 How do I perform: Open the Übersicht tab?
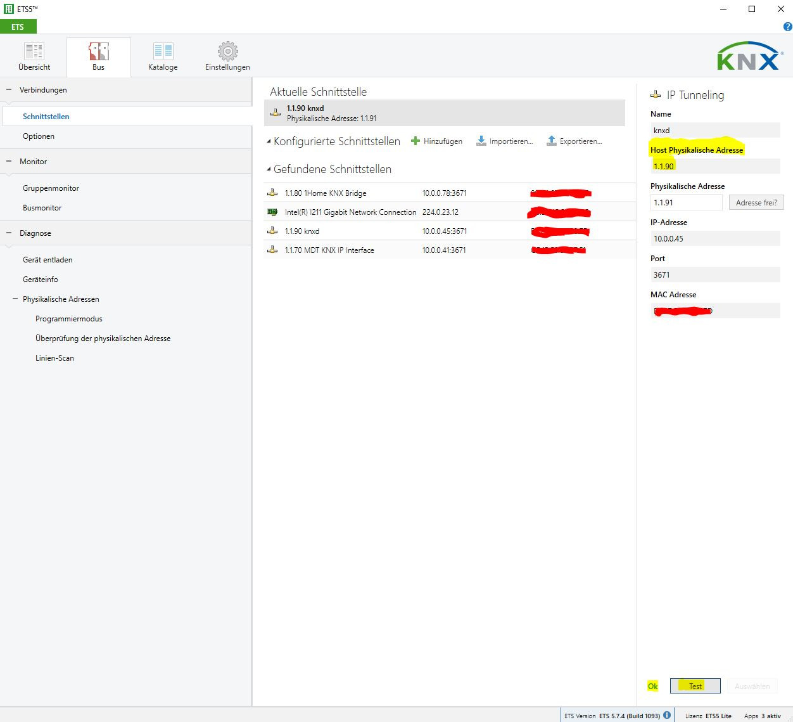[34, 57]
